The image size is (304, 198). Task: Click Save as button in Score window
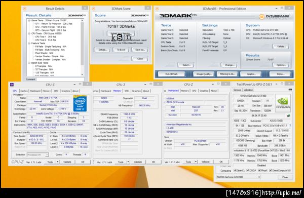click(x=140, y=50)
